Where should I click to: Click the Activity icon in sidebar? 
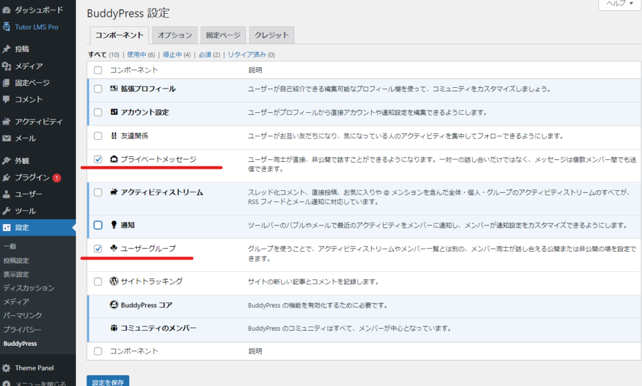pos(6,122)
